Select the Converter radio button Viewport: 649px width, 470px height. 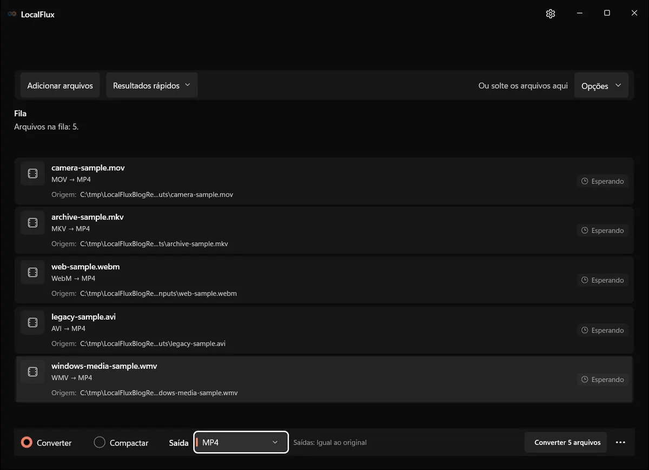tap(27, 442)
